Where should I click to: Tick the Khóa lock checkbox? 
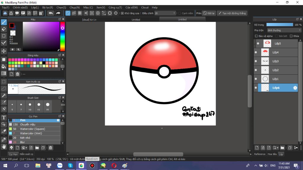click(291, 36)
